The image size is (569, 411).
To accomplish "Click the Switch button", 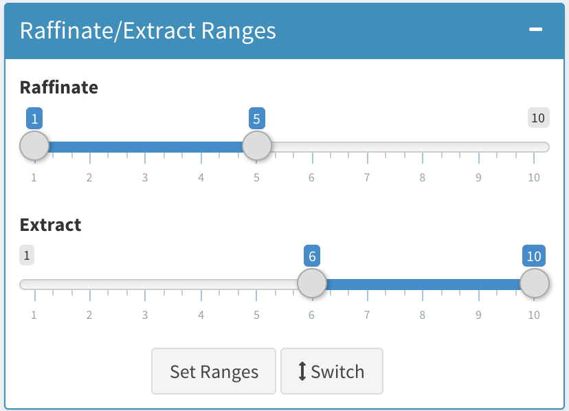I will coord(332,371).
